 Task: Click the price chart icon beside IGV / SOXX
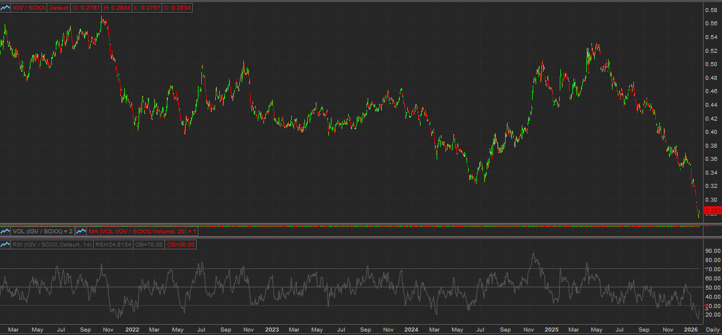6,8
